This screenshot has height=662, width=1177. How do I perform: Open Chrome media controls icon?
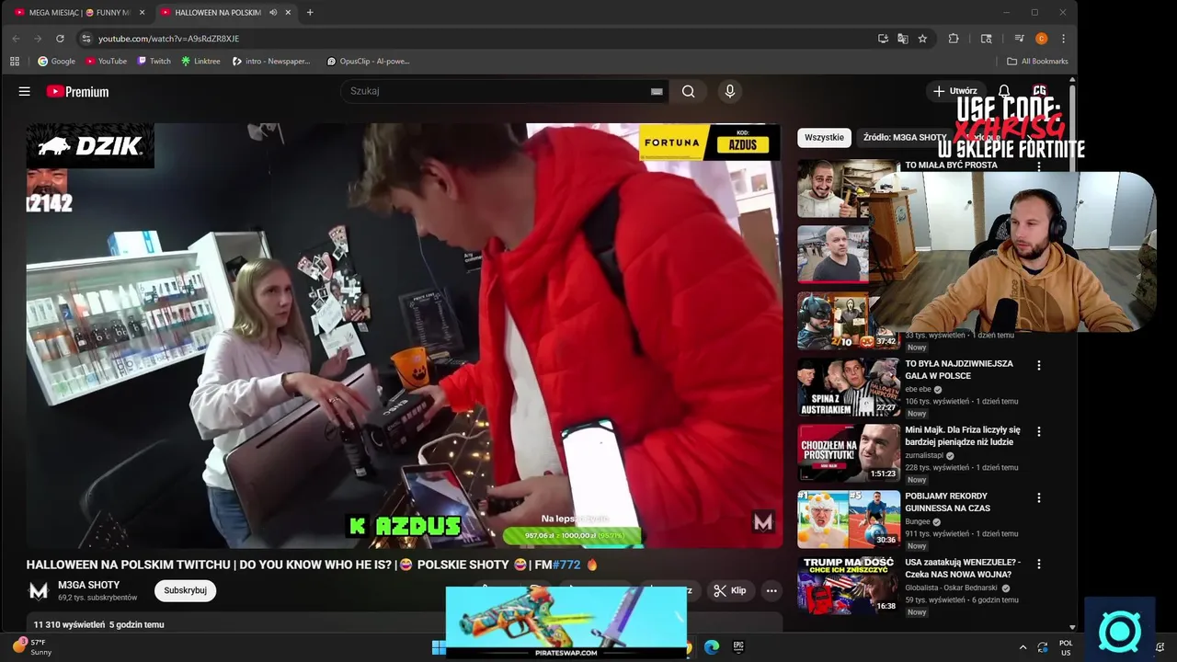(x=1019, y=39)
